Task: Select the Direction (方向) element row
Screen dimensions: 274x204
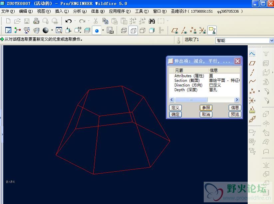Action: click(204, 85)
